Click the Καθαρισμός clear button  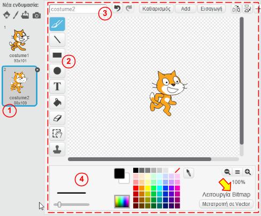(156, 9)
